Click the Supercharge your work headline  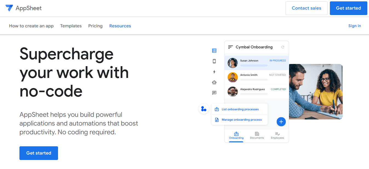pyautogui.click(x=74, y=72)
